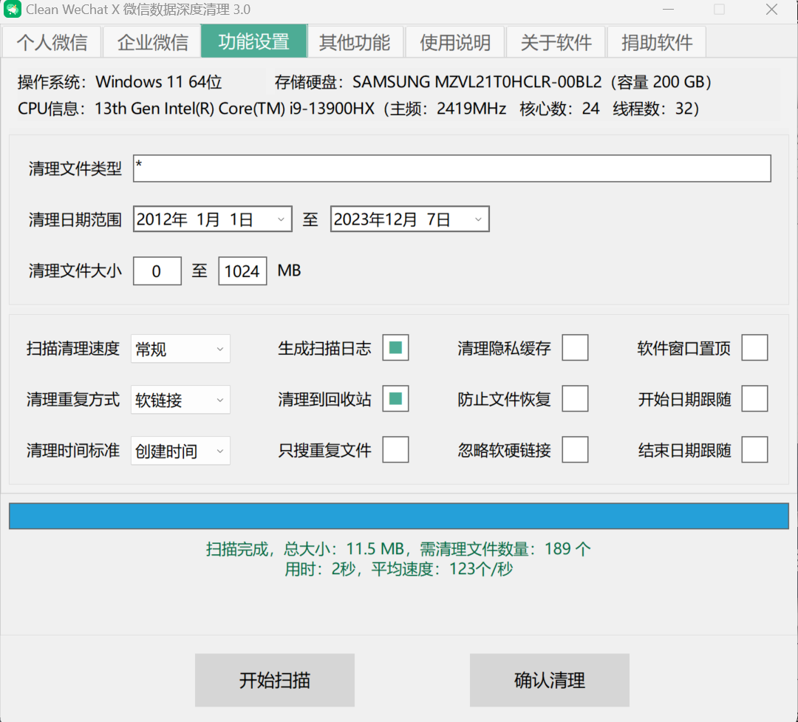Expand the 扫描清理速度 dropdown
The height and width of the screenshot is (722, 798).
(x=180, y=349)
